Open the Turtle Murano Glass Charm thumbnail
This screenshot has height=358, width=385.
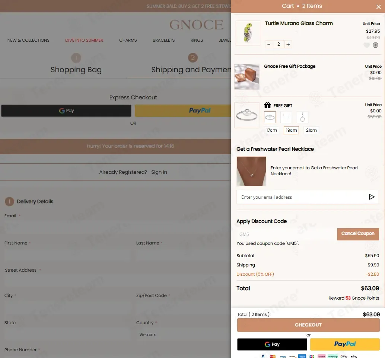click(x=248, y=33)
